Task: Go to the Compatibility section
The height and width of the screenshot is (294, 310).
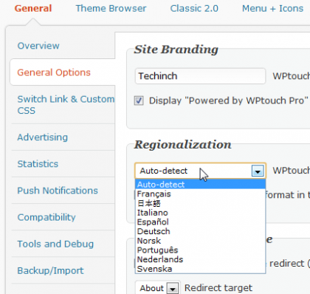Action: 46,217
